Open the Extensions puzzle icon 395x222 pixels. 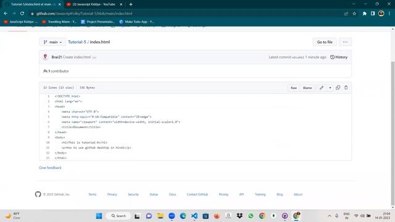click(x=364, y=14)
